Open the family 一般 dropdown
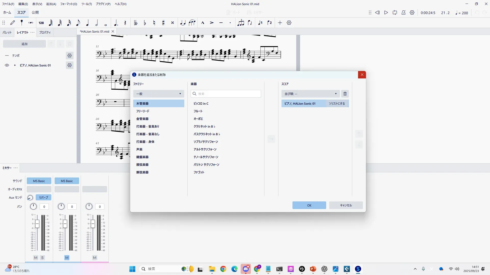This screenshot has width=490, height=275. click(x=158, y=94)
